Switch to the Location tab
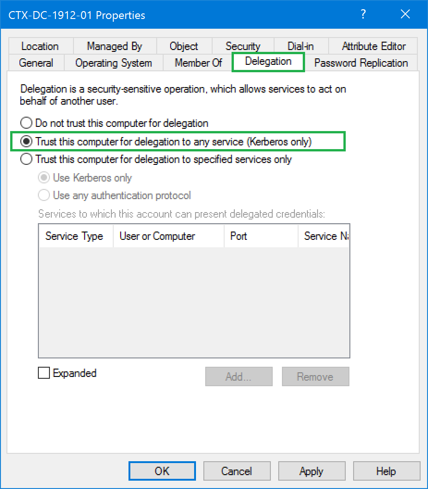The height and width of the screenshot is (489, 428). 40,46
